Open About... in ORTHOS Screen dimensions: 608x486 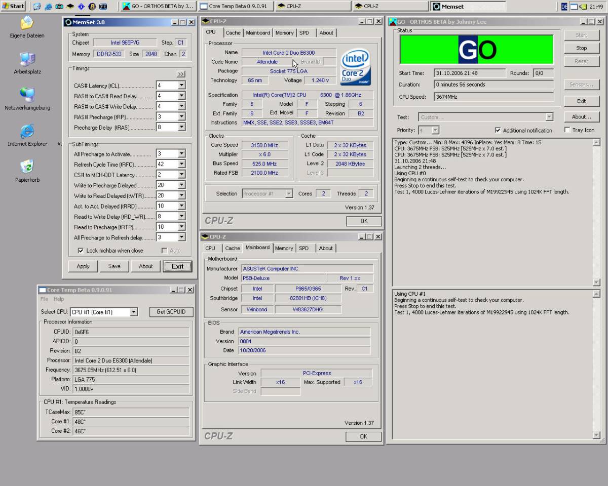(x=582, y=117)
